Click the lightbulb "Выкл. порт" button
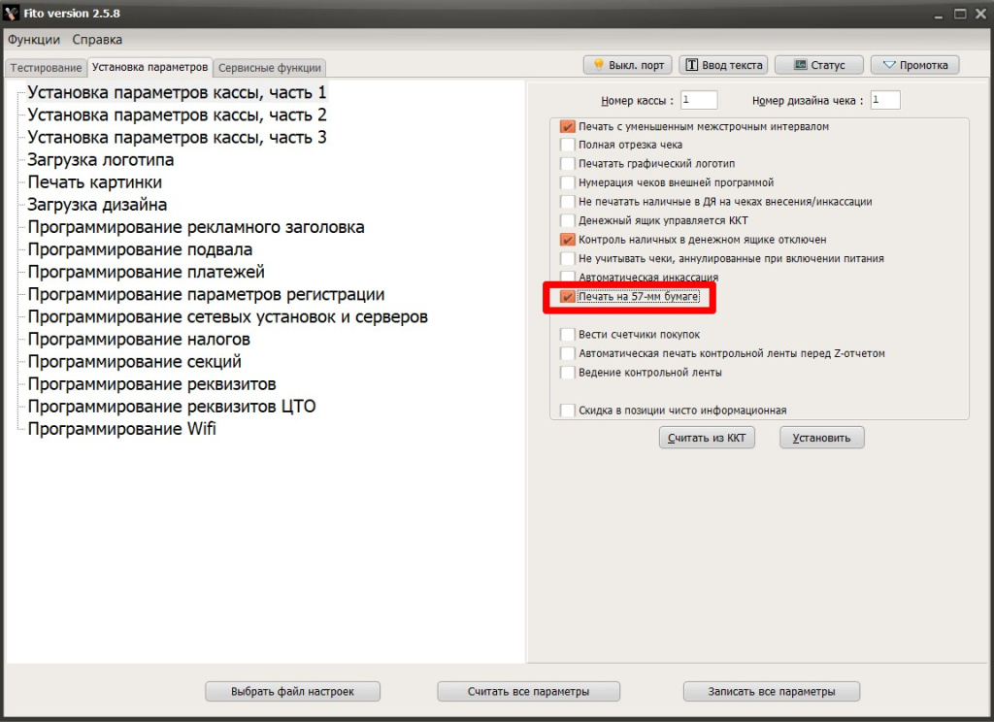 pyautogui.click(x=627, y=65)
